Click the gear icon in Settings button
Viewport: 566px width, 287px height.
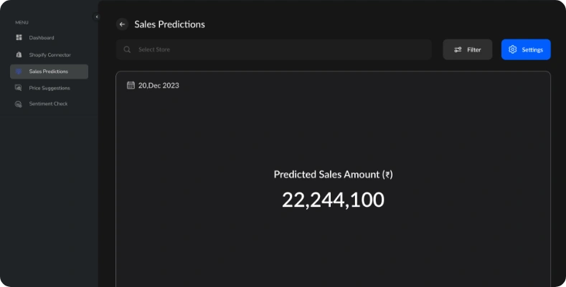pyautogui.click(x=512, y=49)
